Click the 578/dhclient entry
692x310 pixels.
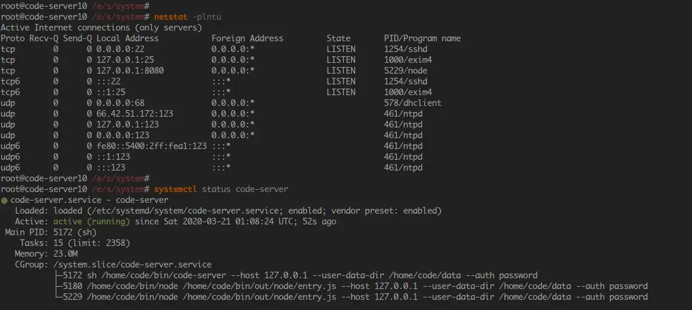413,103
